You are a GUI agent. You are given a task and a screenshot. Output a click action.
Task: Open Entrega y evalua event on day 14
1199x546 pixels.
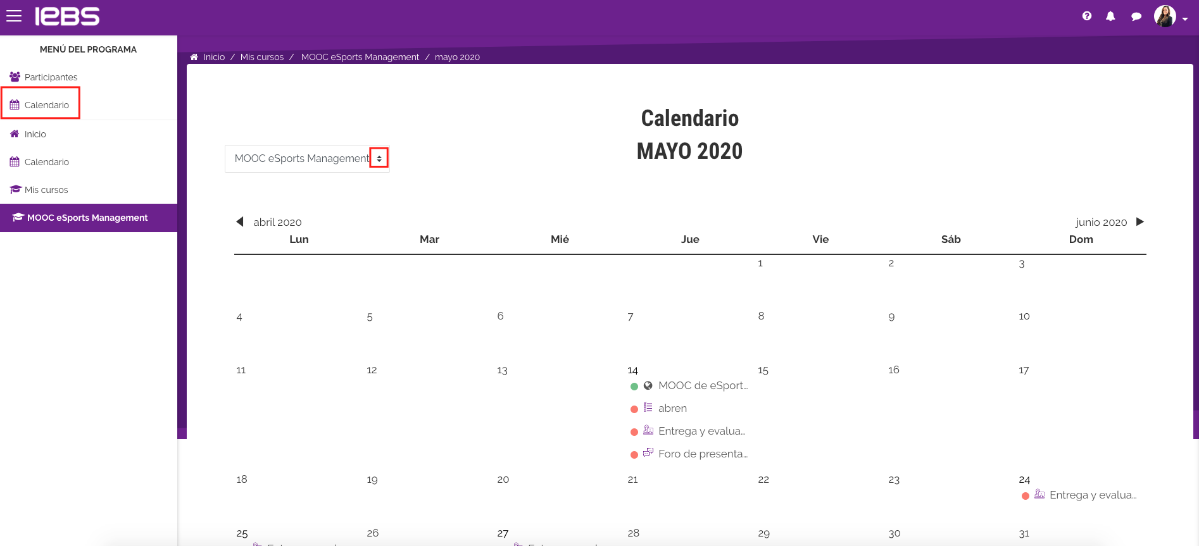[x=701, y=431]
